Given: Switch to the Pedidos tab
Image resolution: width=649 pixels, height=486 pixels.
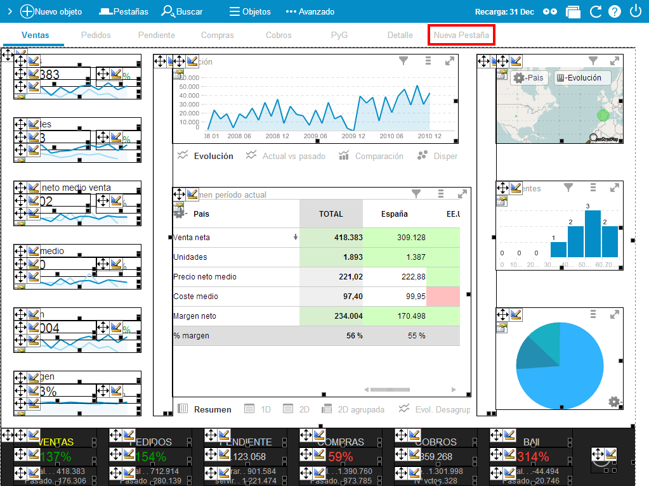Looking at the screenshot, I should click(96, 35).
